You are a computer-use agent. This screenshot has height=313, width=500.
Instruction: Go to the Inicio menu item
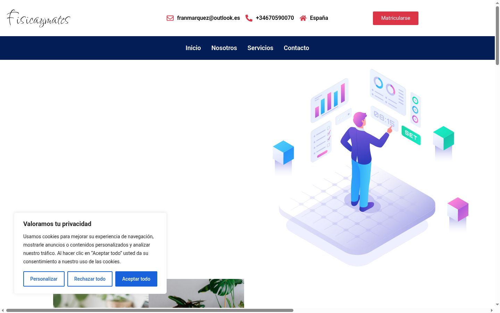coord(193,48)
